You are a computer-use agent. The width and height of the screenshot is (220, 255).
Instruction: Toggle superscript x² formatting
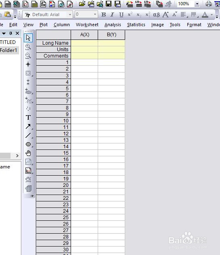130,15
